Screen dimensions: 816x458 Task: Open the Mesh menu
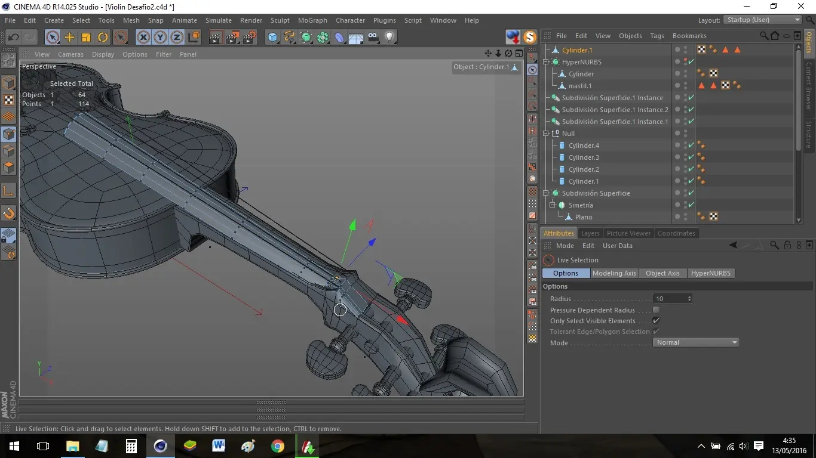[131, 20]
